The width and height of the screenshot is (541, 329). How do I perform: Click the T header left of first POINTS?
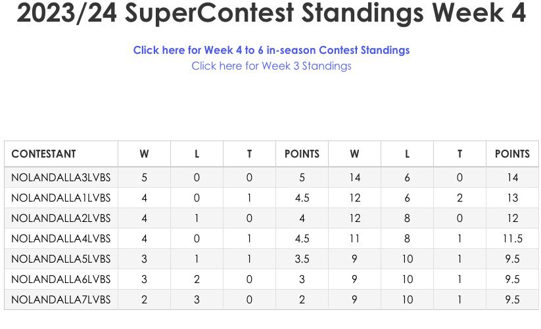pos(249,154)
